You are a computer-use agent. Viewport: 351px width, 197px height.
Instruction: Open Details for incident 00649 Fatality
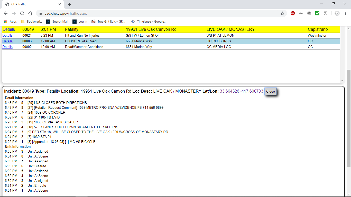9,29
